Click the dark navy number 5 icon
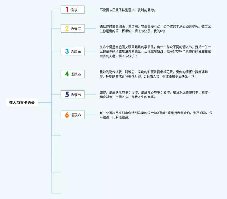The width and height of the screenshot is (227, 199). [x=67, y=95]
